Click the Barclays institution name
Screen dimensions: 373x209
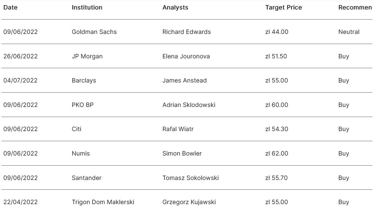(84, 80)
